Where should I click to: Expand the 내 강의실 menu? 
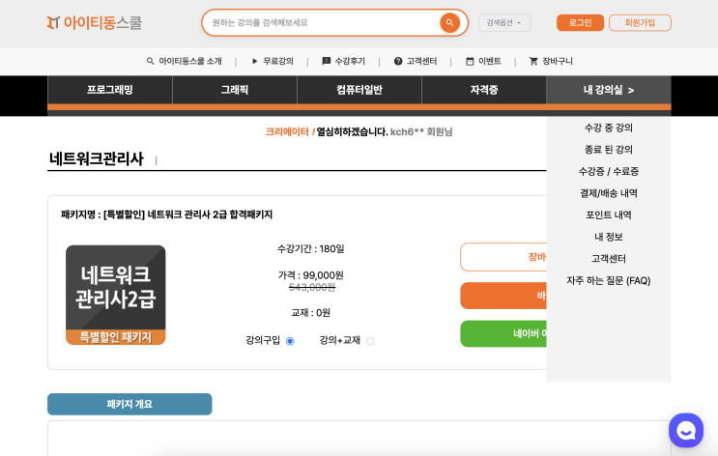[609, 90]
